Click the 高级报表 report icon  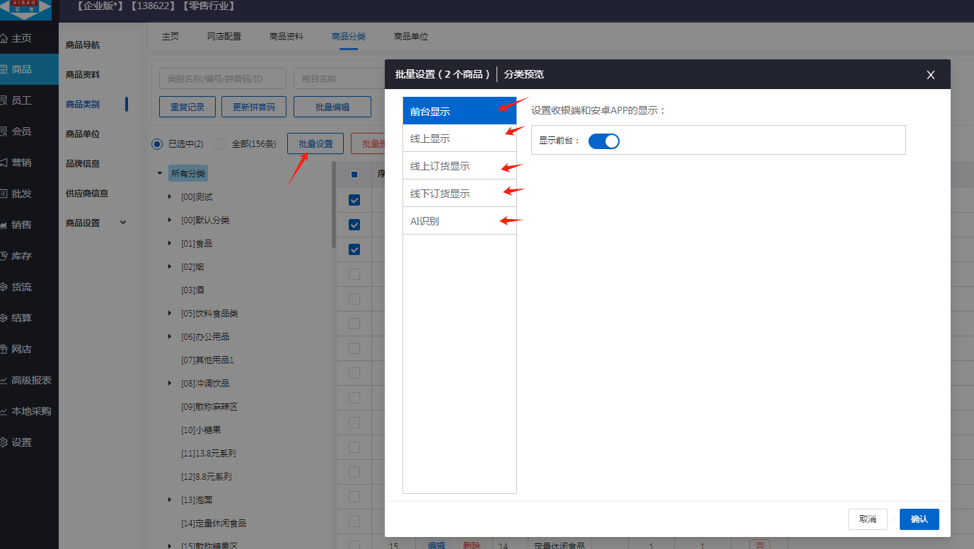4,380
